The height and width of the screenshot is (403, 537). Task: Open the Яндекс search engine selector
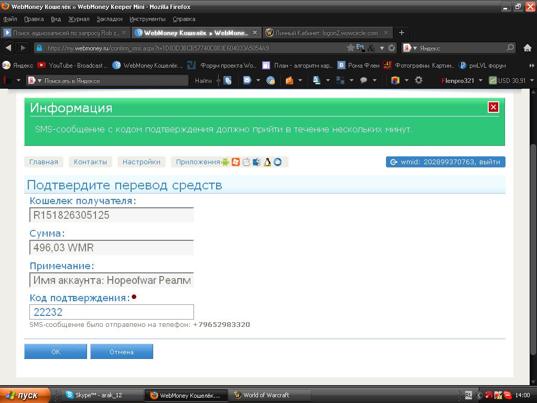click(x=410, y=48)
